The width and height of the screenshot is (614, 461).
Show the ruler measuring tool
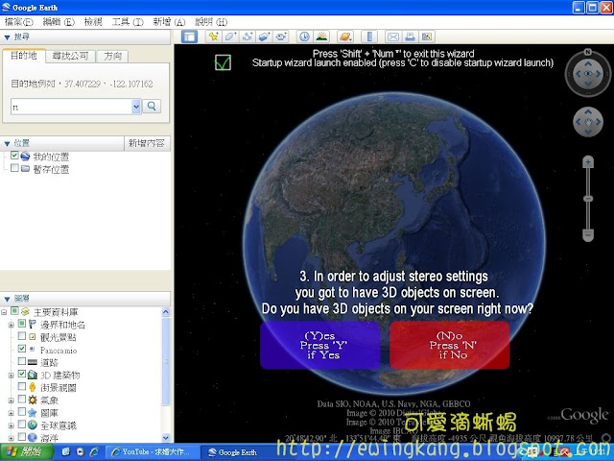(369, 36)
